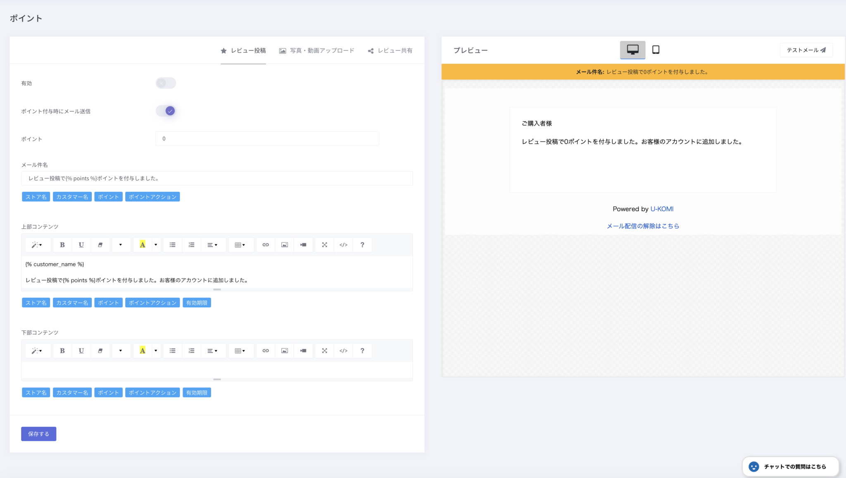The width and height of the screenshot is (846, 478).
Task: Toggle fullscreen on the 下部コンテンツ editor
Action: (x=325, y=351)
